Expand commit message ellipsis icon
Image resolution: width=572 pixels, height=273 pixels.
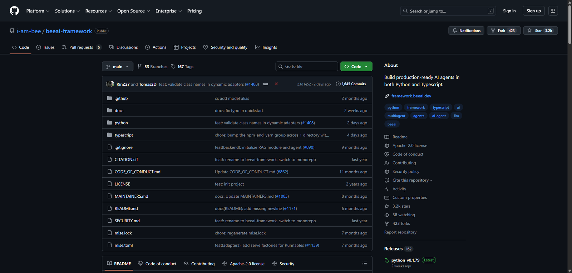tap(266, 84)
